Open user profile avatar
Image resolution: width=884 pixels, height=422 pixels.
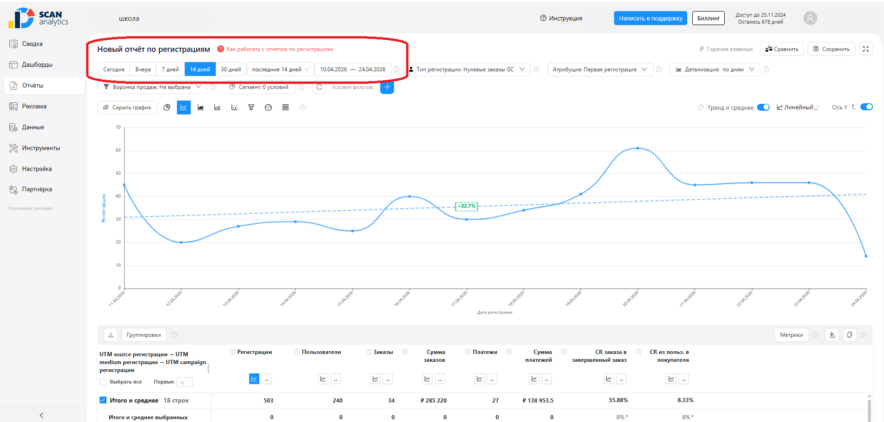pos(810,18)
